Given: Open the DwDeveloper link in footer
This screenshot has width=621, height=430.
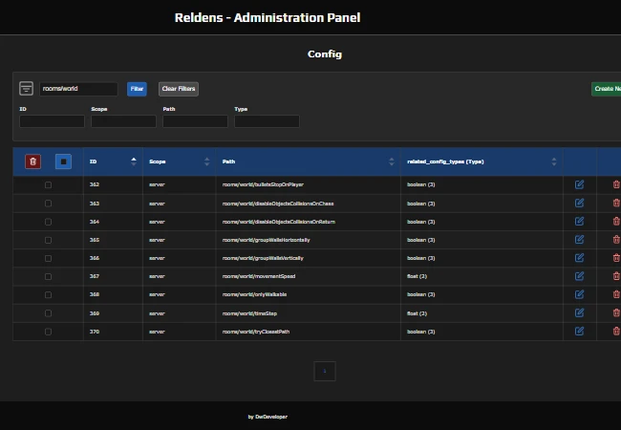Looking at the screenshot, I should 271,417.
